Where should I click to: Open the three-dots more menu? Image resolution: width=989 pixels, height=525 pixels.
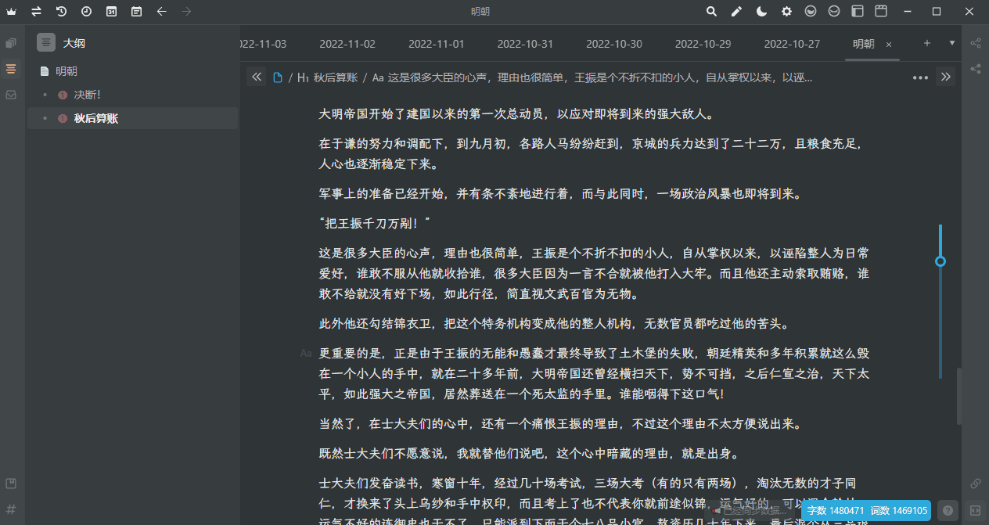(920, 77)
